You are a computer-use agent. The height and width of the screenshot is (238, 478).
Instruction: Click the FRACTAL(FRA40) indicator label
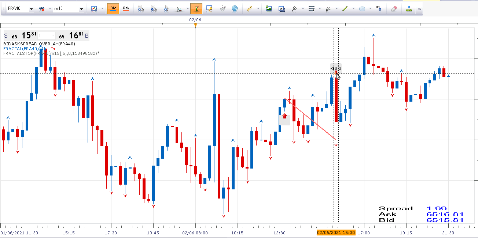pos(21,49)
